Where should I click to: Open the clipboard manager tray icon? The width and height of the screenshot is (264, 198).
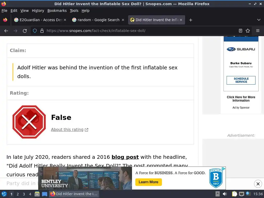(x=234, y=194)
